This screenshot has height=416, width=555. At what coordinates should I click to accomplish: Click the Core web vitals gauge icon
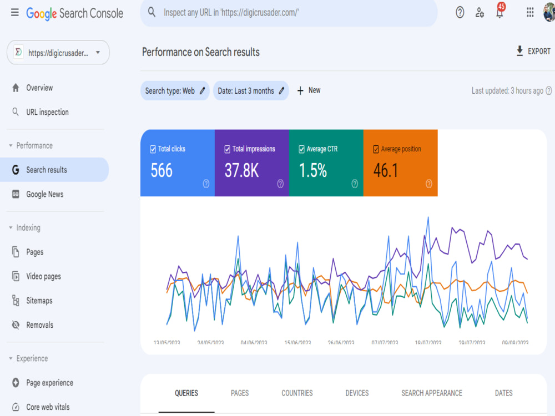16,407
